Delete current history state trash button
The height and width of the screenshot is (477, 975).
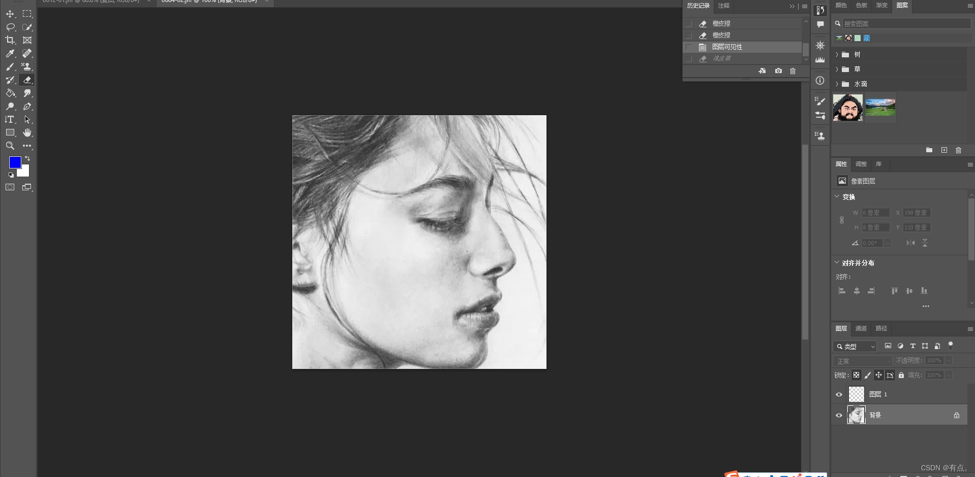coord(793,71)
